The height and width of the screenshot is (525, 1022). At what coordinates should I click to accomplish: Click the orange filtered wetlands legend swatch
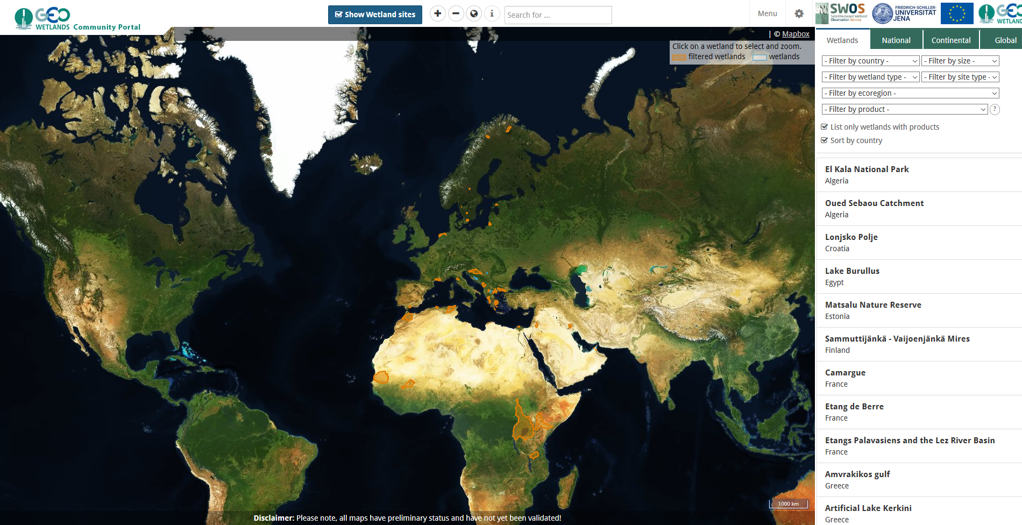click(x=679, y=57)
